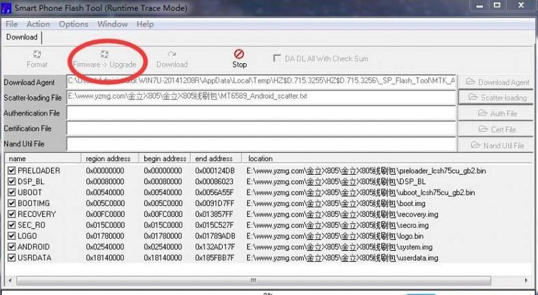Click the Download Agent path field

261,82
